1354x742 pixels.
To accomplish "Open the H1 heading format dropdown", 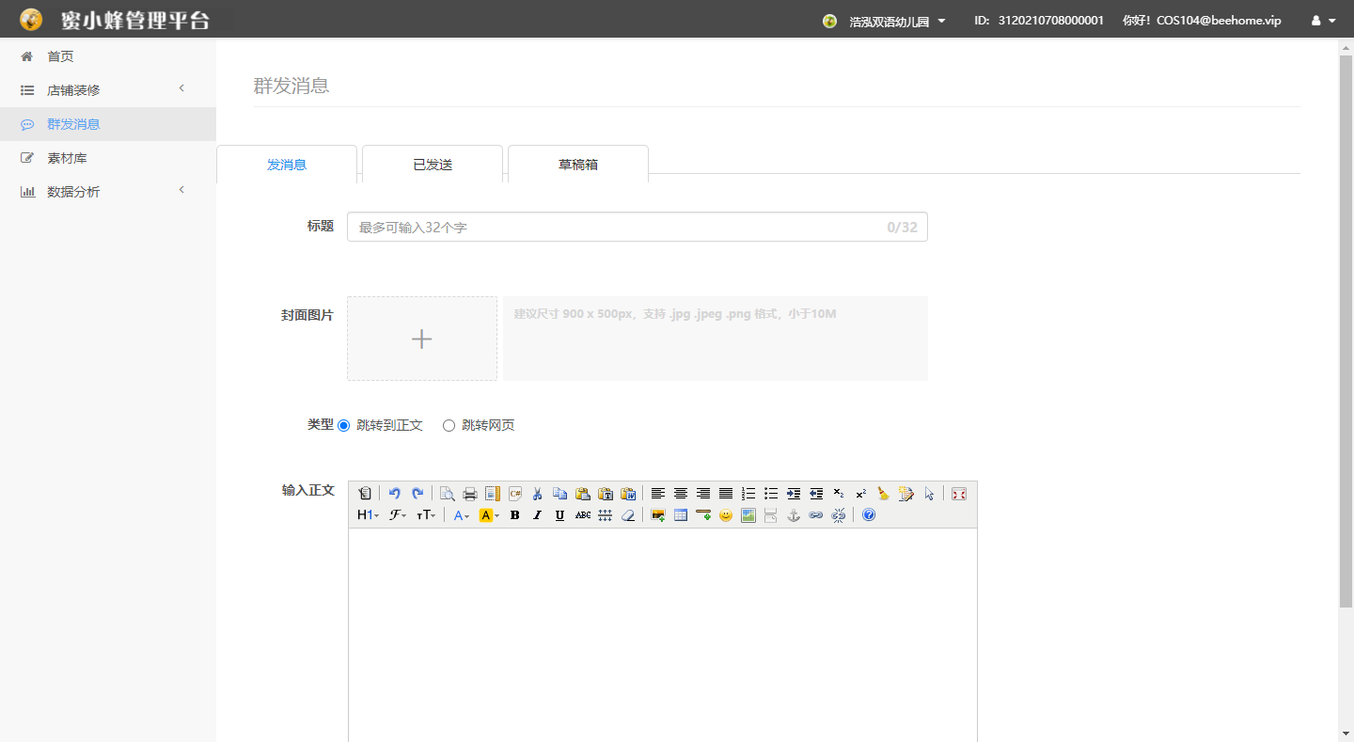I will point(367,515).
